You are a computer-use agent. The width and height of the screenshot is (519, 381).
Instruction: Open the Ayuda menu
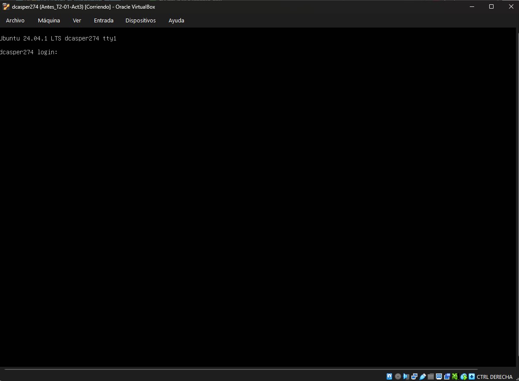point(176,20)
